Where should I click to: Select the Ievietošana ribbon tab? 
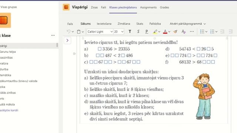click(104, 24)
